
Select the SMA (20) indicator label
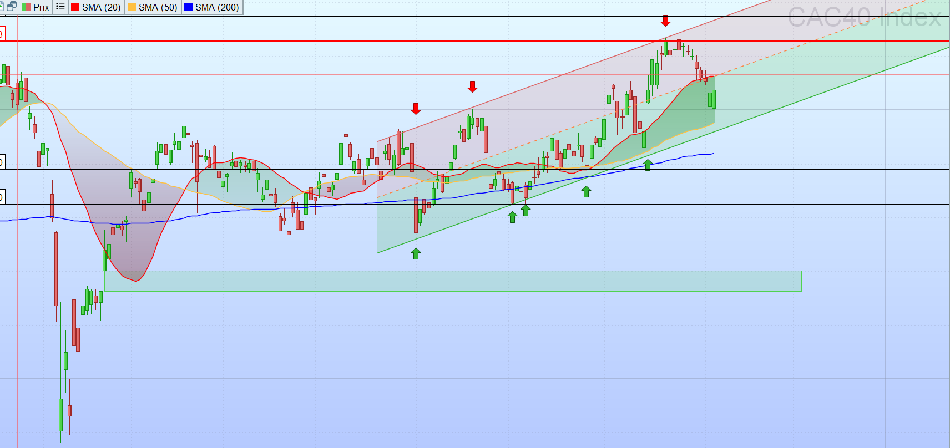point(101,7)
